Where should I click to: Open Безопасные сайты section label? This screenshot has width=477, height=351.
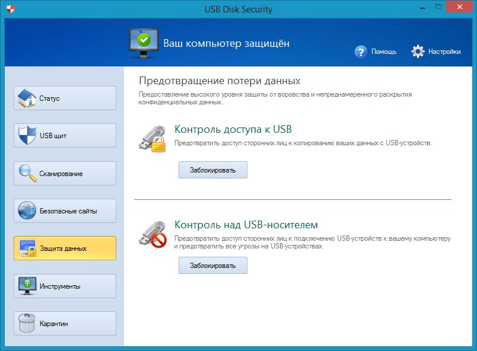tap(68, 211)
